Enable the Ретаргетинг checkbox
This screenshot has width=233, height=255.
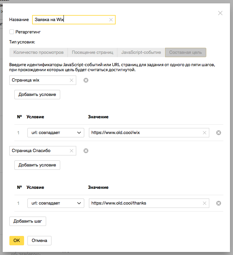point(12,32)
